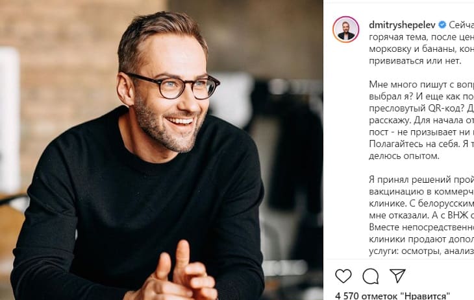Share the post with the paper plane icon
The height and width of the screenshot is (300, 474).
(397, 275)
